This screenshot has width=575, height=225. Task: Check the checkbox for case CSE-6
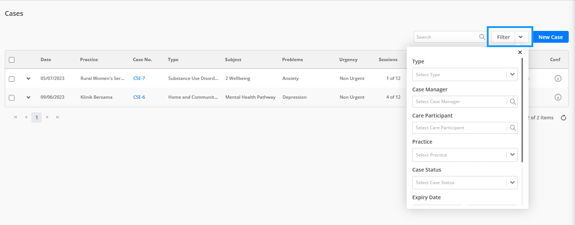[x=11, y=98]
